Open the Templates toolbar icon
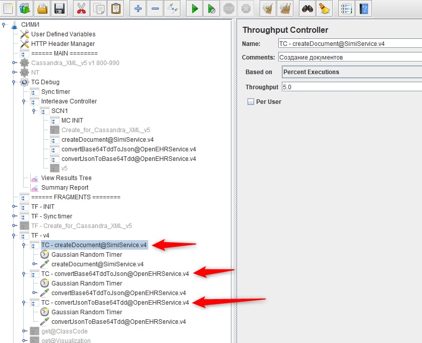The width and height of the screenshot is (422, 343). coord(25,9)
